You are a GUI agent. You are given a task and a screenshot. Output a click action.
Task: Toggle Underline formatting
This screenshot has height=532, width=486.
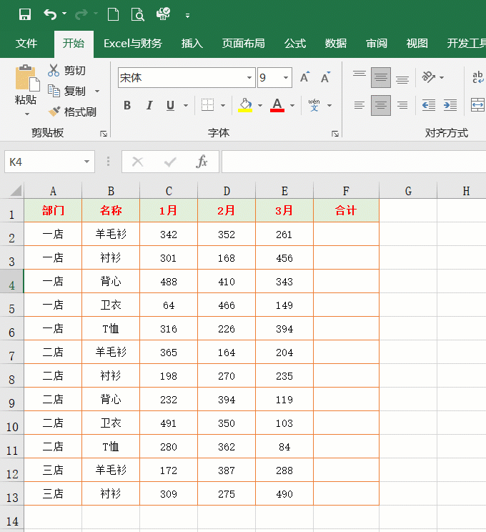171,106
